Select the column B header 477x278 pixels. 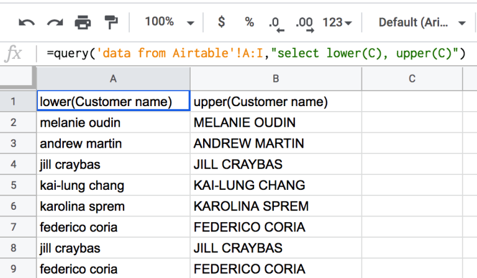pos(275,78)
